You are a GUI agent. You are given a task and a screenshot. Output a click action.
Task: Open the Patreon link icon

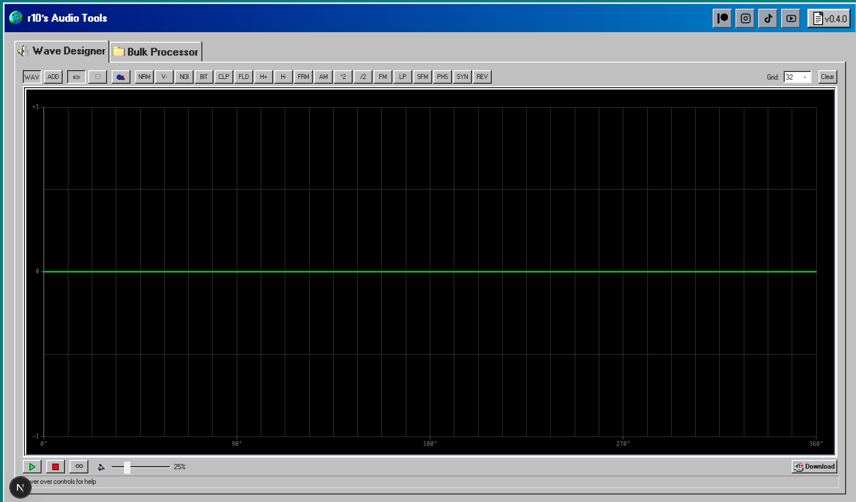pyautogui.click(x=723, y=18)
